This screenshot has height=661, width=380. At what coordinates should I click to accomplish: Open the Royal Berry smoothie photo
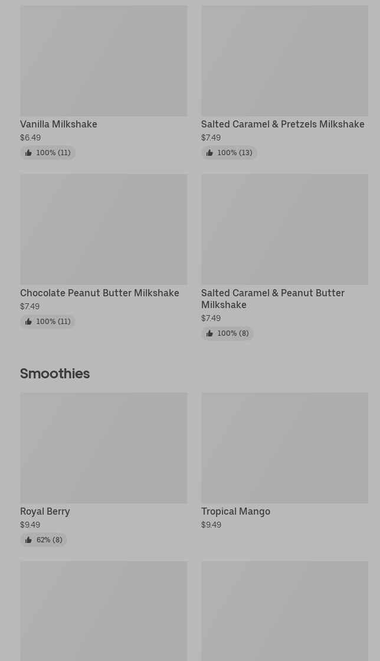[x=103, y=447]
